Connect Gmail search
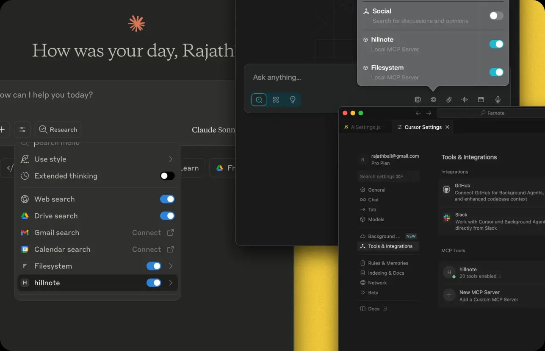Screen dimensions: 545x351 [x=152, y=233]
